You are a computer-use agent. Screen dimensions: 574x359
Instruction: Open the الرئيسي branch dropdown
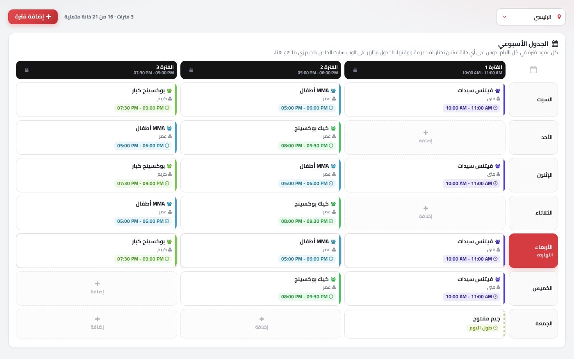click(531, 17)
